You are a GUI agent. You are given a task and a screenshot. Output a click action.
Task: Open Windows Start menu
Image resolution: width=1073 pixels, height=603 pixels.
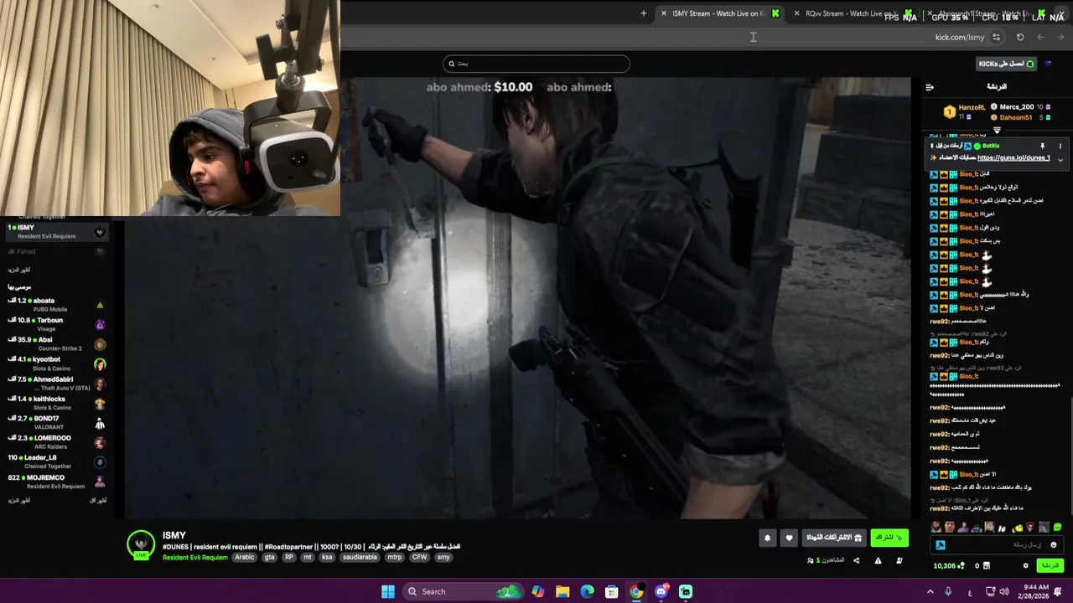coord(388,591)
